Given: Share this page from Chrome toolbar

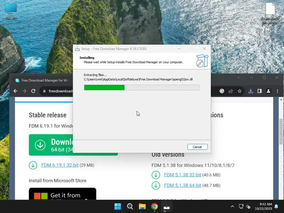Looking at the screenshot, I should (x=231, y=91).
